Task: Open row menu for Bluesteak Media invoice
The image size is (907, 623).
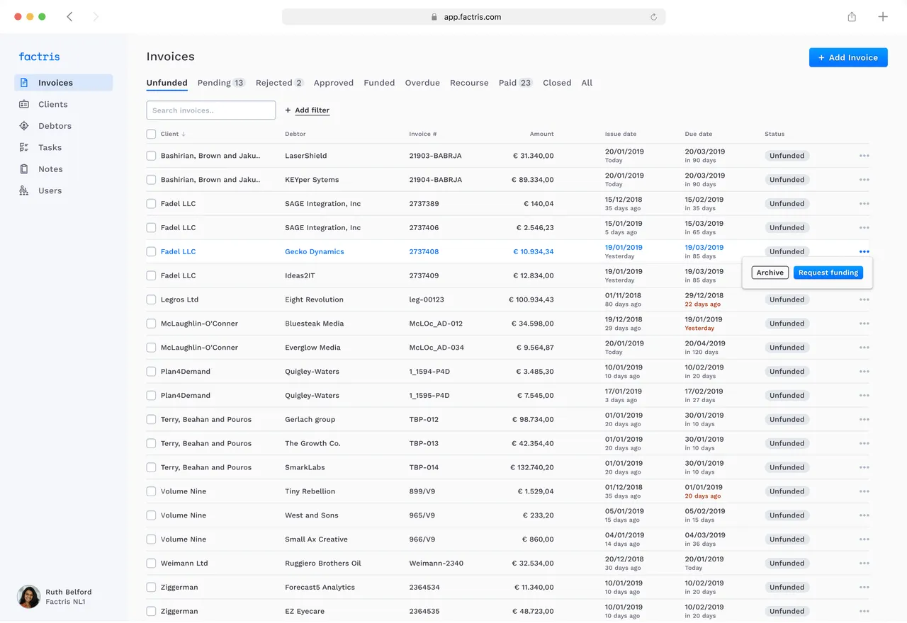Action: pos(864,324)
